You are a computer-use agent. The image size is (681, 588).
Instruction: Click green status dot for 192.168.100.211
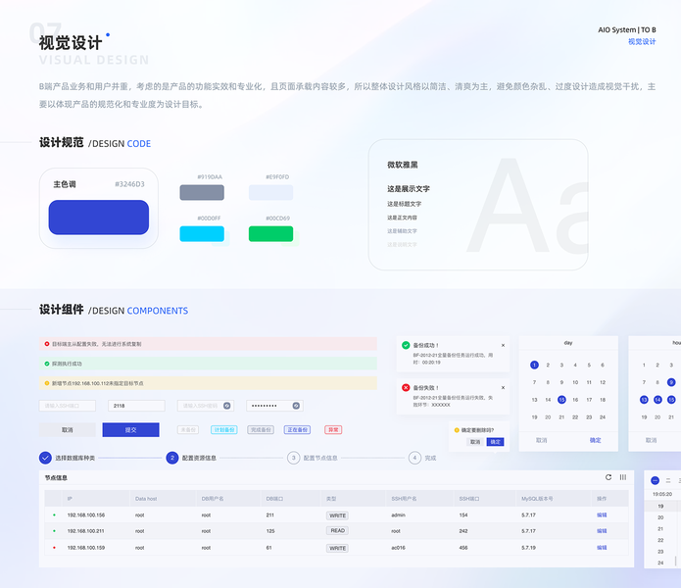point(54,531)
